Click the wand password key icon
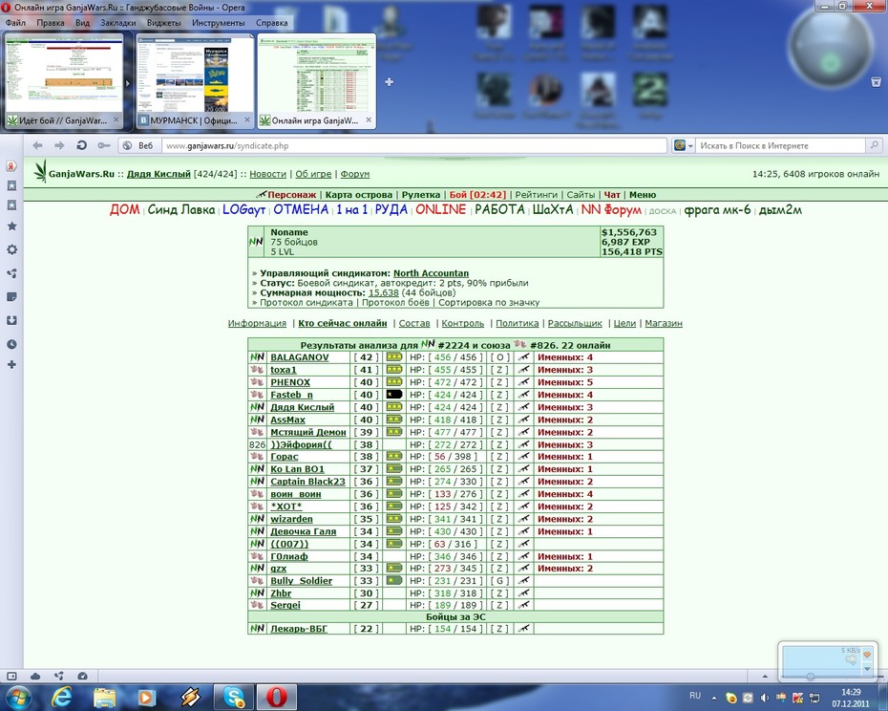 (104, 145)
